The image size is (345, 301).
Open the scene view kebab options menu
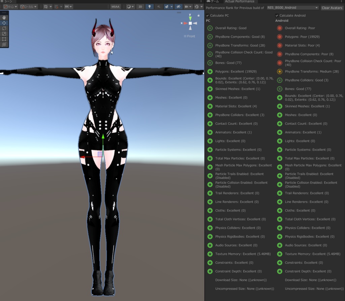click(201, 1)
